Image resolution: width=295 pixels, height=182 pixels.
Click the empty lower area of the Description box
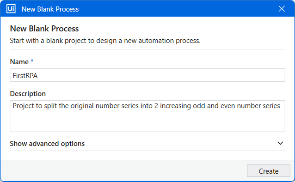(x=147, y=122)
